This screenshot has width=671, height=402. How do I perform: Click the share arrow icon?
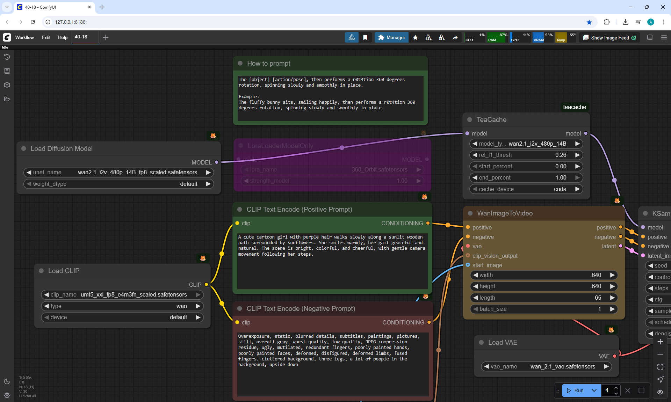click(x=455, y=37)
